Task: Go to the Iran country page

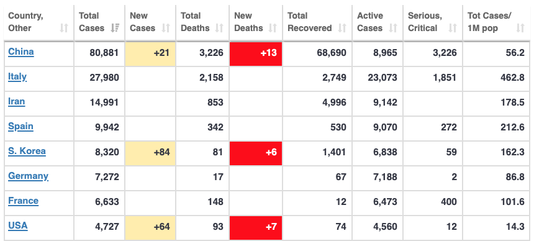Action: pos(17,102)
